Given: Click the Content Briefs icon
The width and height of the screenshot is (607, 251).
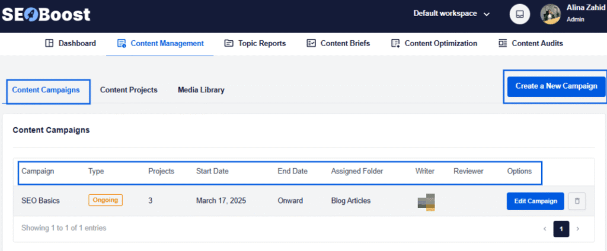Looking at the screenshot, I should point(311,43).
